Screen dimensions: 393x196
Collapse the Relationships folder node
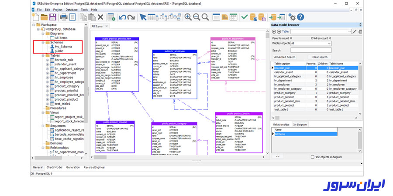43,148
